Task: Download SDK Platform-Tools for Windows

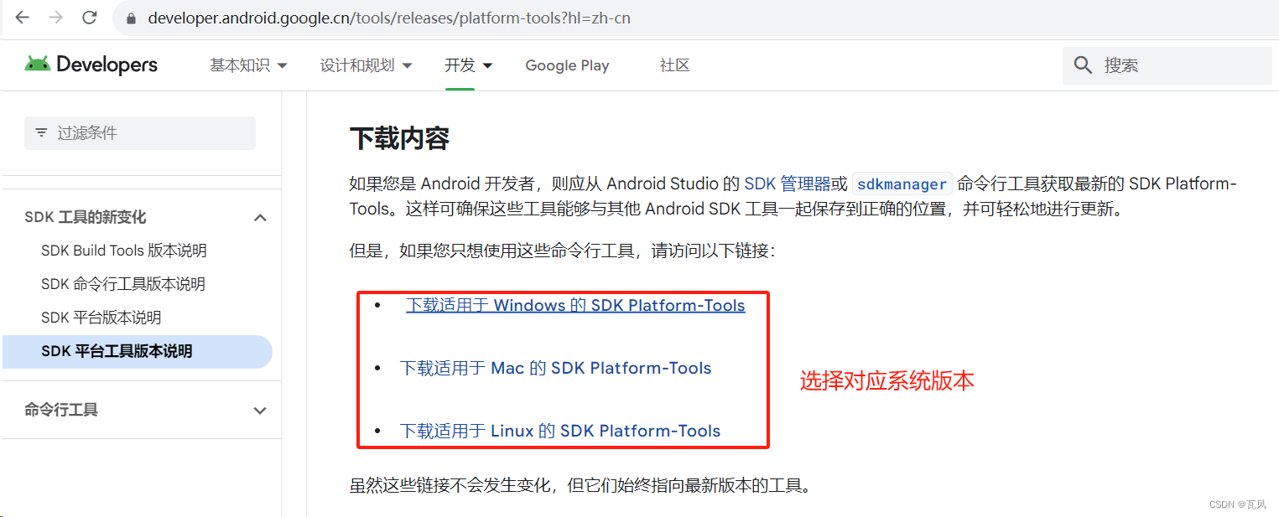Action: point(575,306)
